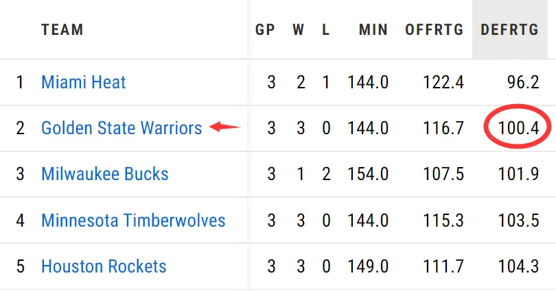The width and height of the screenshot is (556, 291).
Task: Sort by highlighted DEFRTG column header
Action: click(509, 29)
